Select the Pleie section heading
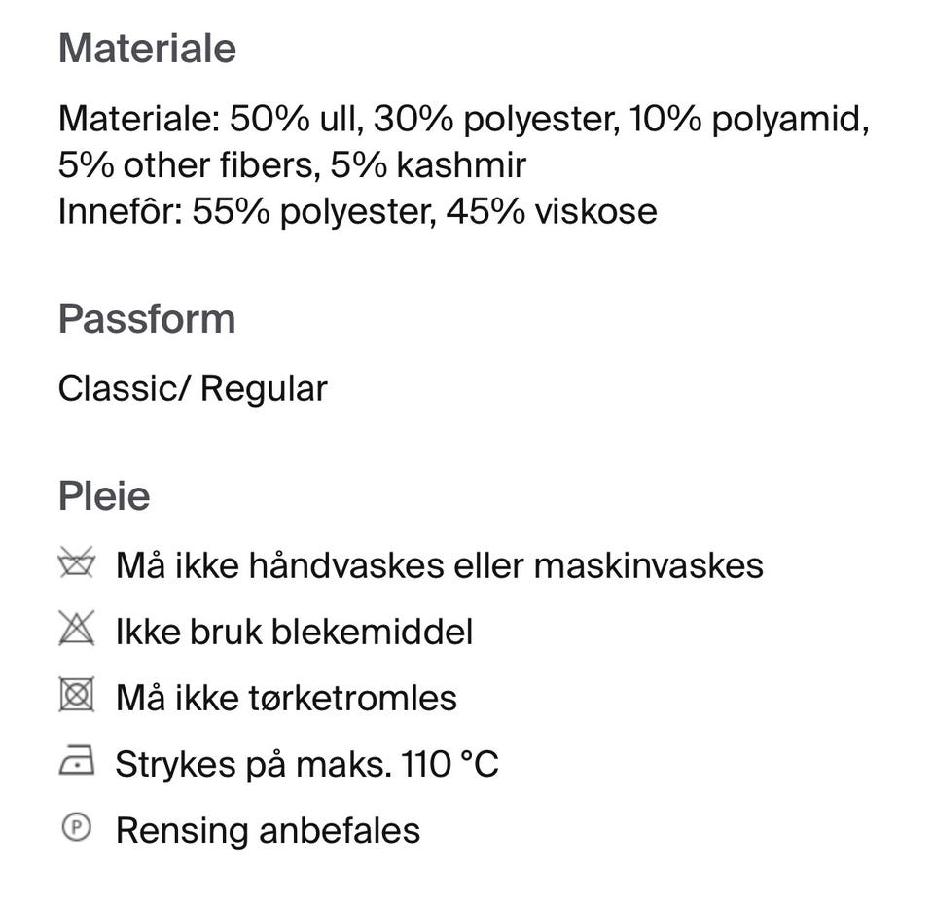The height and width of the screenshot is (905, 934). tap(104, 496)
